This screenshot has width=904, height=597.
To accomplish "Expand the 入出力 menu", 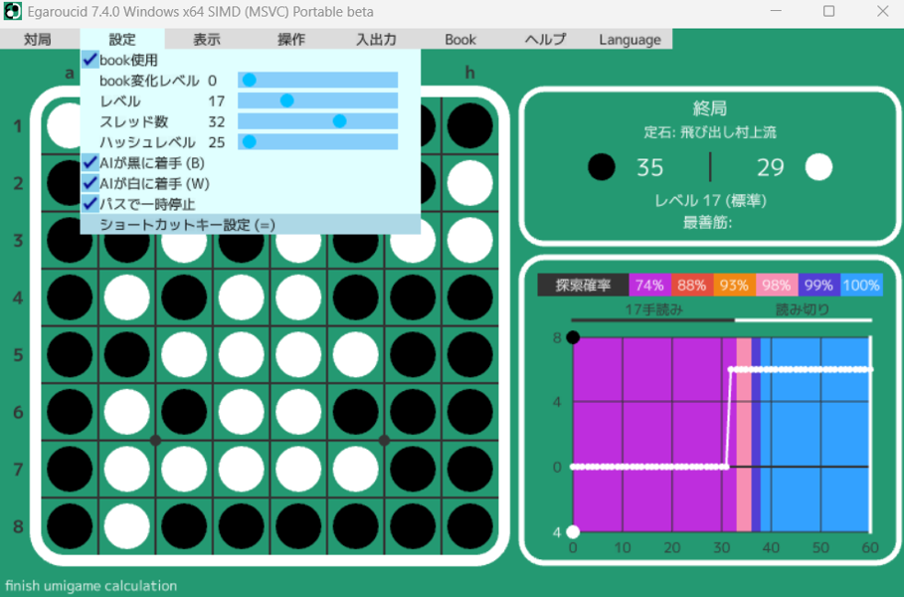I will click(376, 40).
